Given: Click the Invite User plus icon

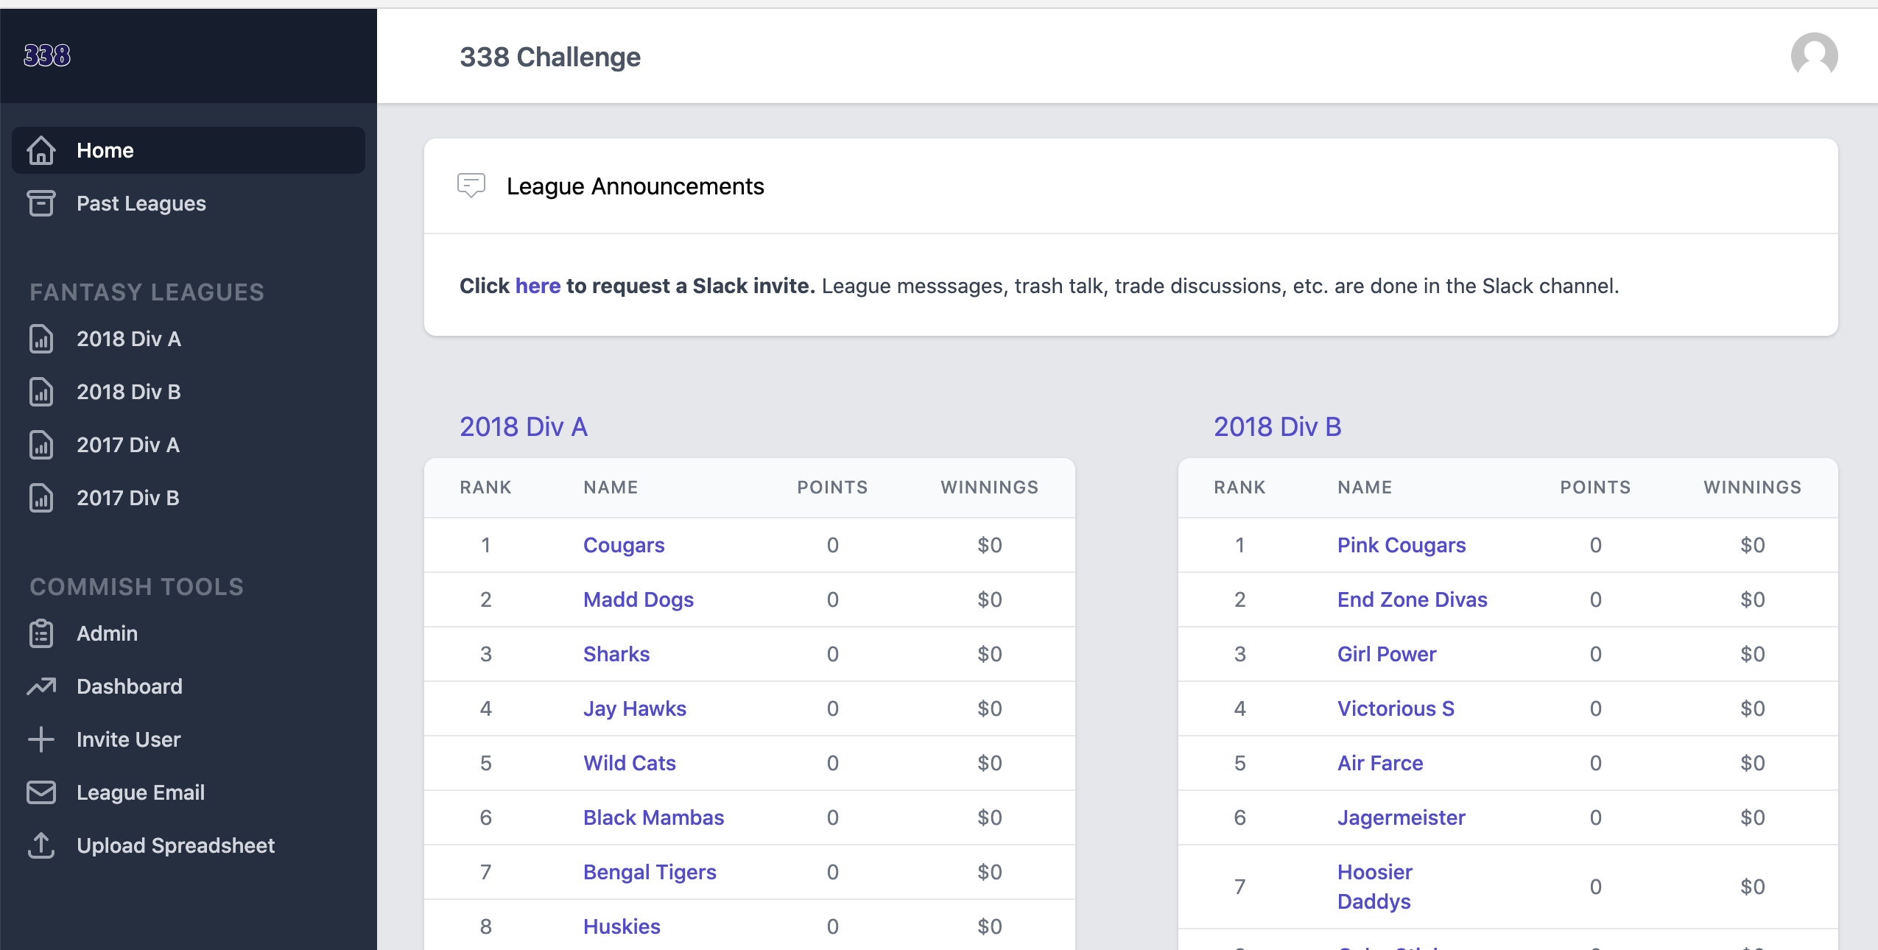Looking at the screenshot, I should (41, 739).
